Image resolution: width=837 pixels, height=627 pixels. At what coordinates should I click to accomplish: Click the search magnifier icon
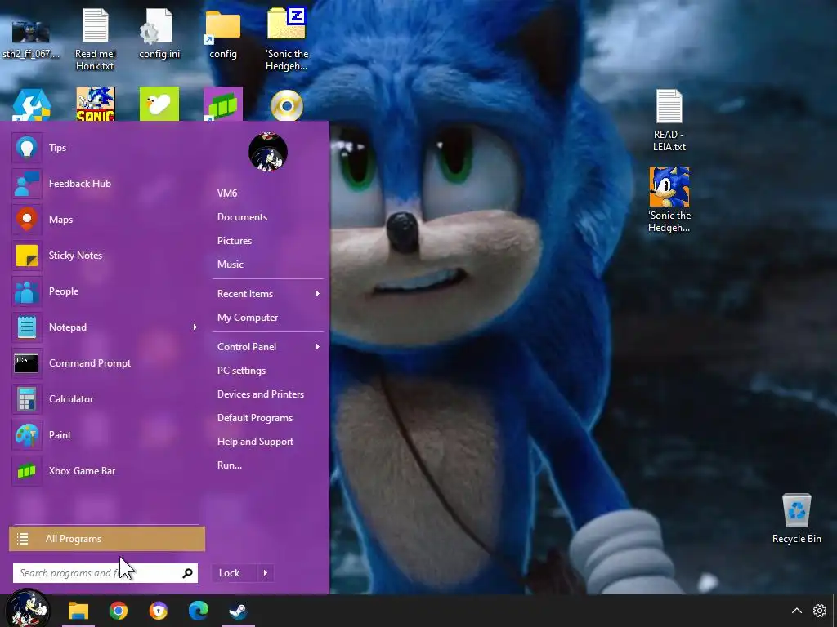(187, 573)
